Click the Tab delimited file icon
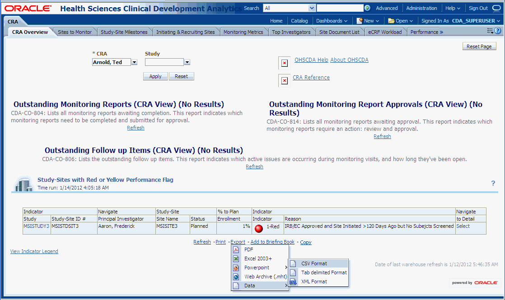505x300 pixels. [x=293, y=272]
